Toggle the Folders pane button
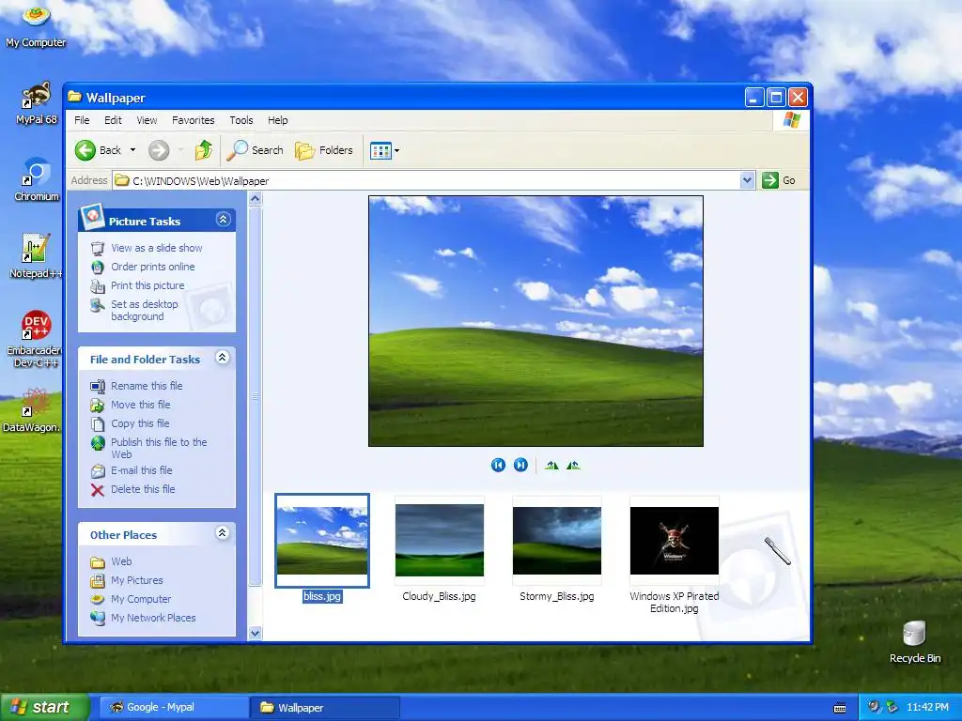 [324, 150]
